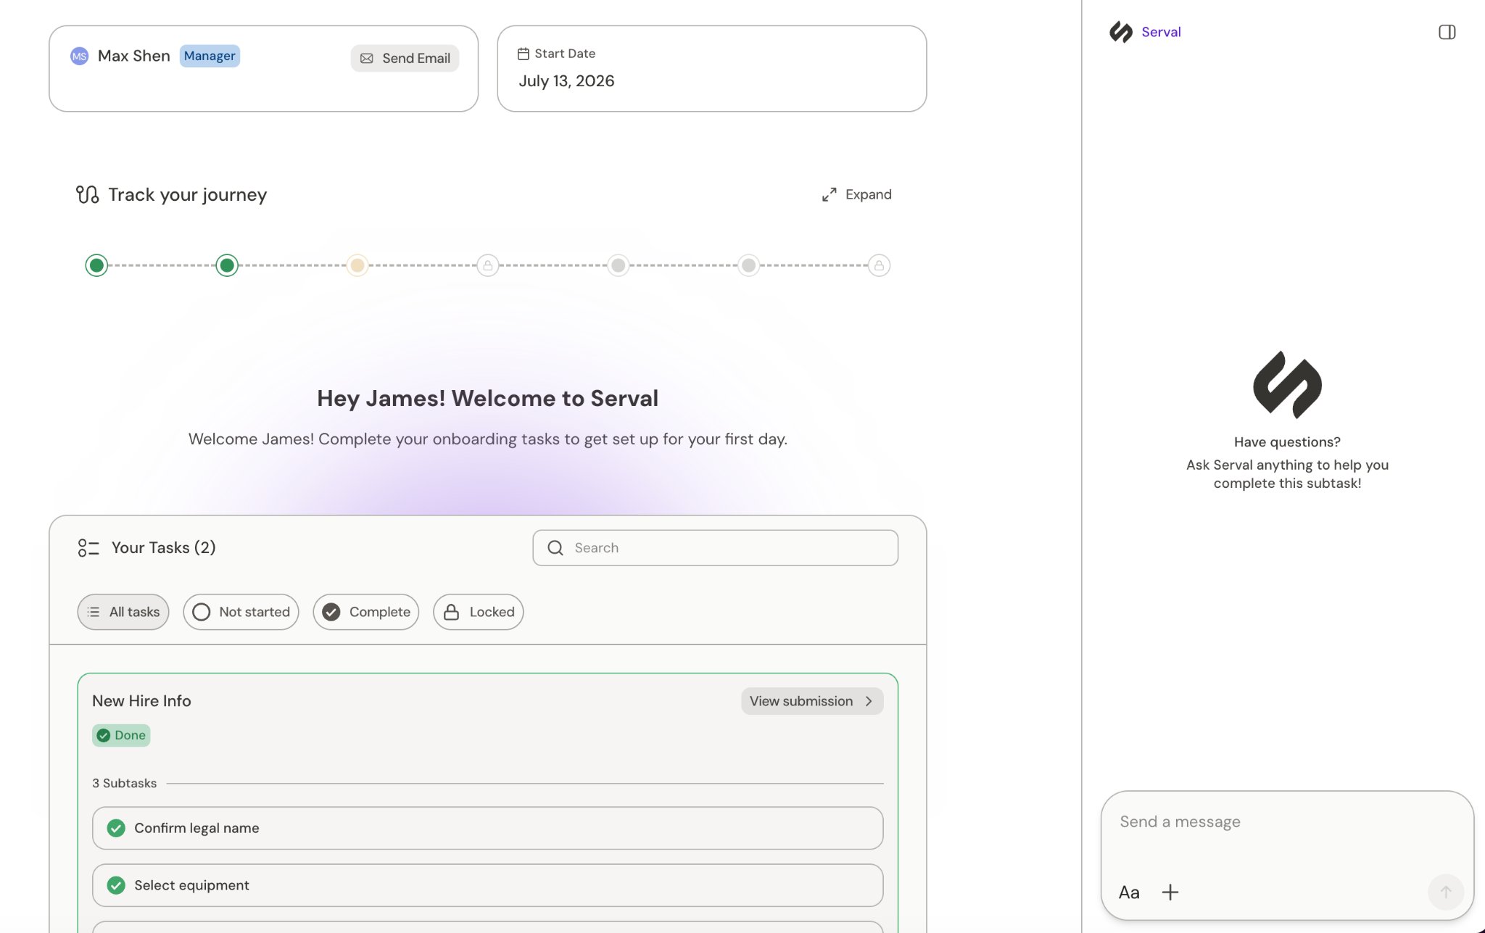Expand the journey tracker
The image size is (1485, 933).
(856, 194)
